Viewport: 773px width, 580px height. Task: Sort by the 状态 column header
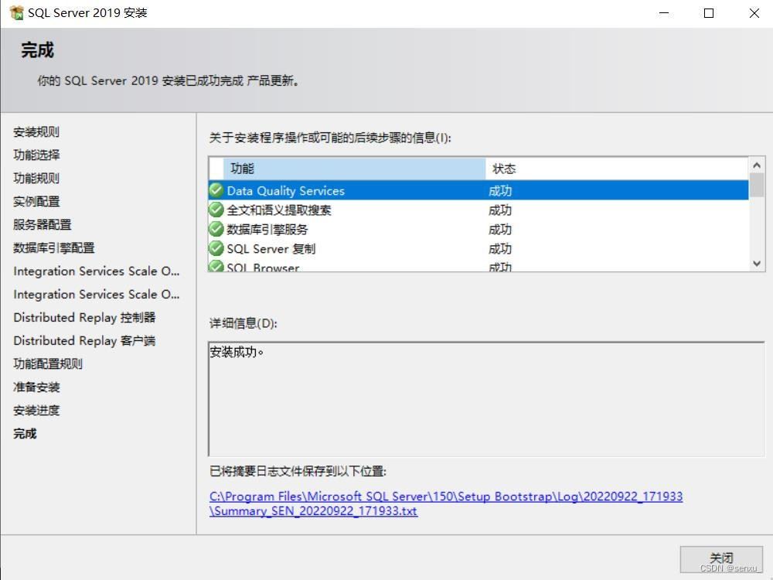(617, 169)
